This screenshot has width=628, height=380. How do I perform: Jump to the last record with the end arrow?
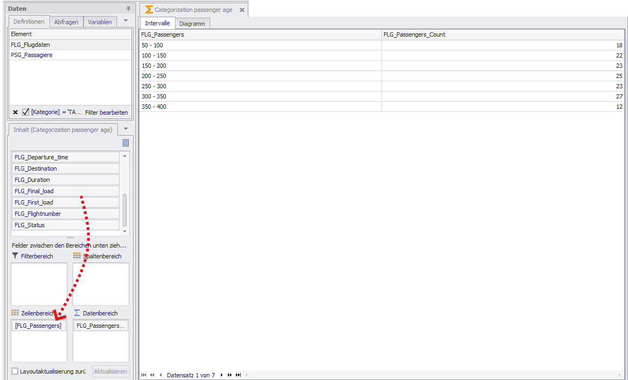238,374
